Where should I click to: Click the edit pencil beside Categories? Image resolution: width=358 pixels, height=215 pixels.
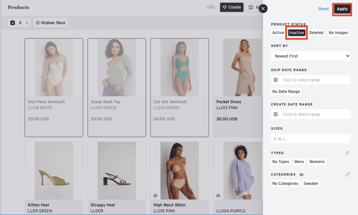click(x=347, y=175)
